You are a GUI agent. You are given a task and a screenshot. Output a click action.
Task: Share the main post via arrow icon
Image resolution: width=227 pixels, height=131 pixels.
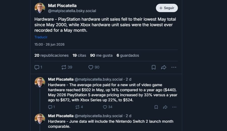click(x=164, y=67)
